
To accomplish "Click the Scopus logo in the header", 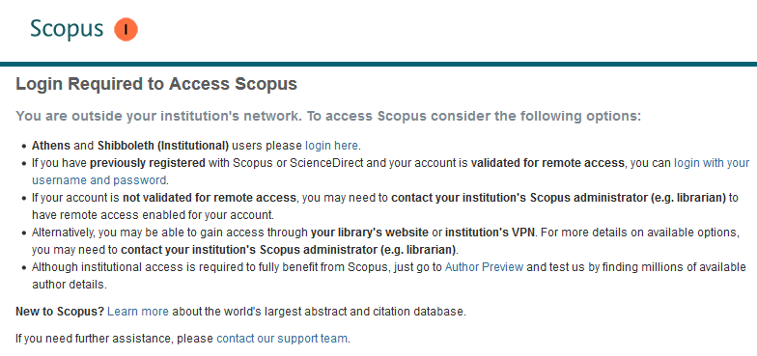I will (67, 29).
